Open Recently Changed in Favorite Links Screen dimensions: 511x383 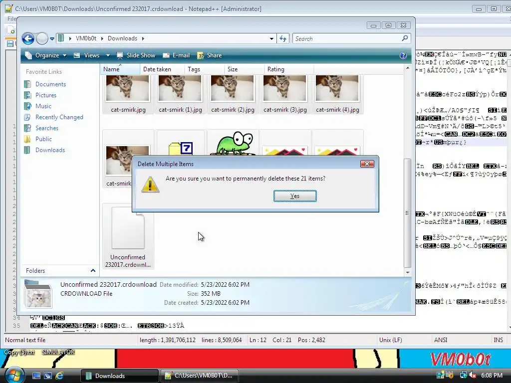point(59,117)
